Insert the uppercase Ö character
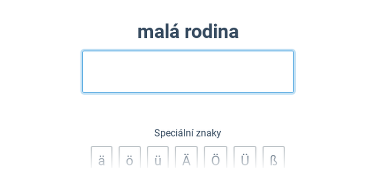This screenshot has width=375, height=187. point(216,158)
